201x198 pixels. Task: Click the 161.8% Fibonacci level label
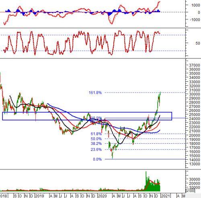pos(95,93)
